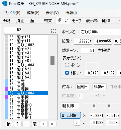Open the 表示(V) menu

(52, 13)
